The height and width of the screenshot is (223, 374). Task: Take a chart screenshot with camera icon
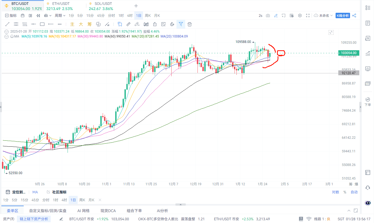click(x=268, y=15)
